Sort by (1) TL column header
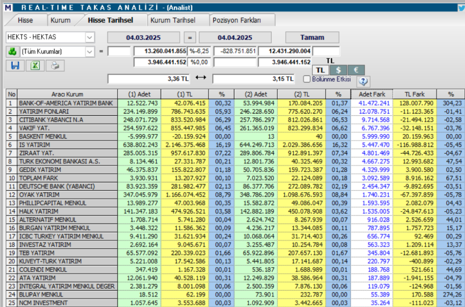The image size is (465, 307). (x=185, y=94)
